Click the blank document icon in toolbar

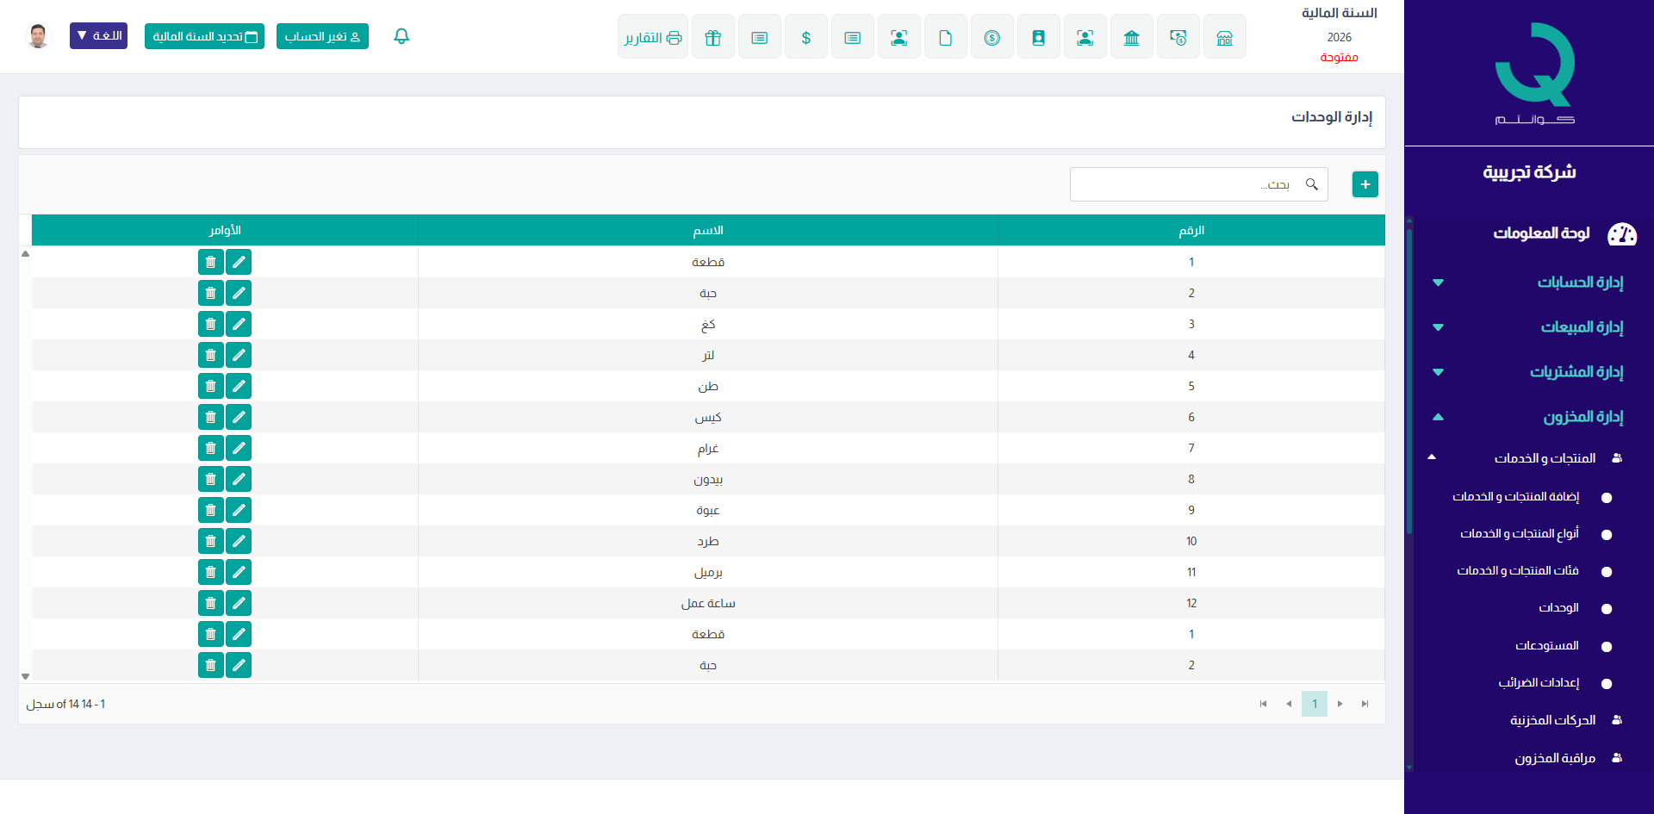click(x=945, y=37)
